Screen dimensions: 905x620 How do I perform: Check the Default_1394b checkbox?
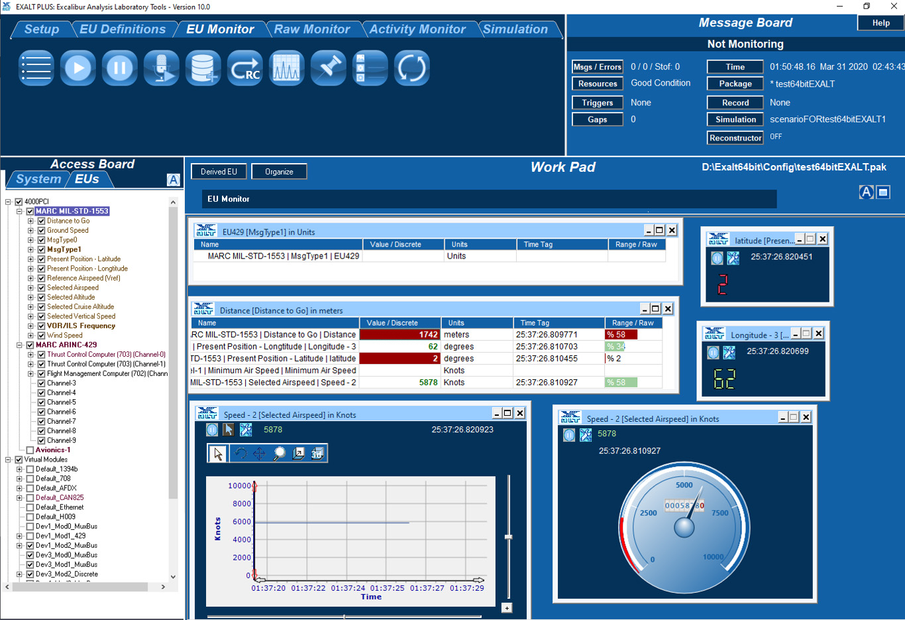click(30, 469)
